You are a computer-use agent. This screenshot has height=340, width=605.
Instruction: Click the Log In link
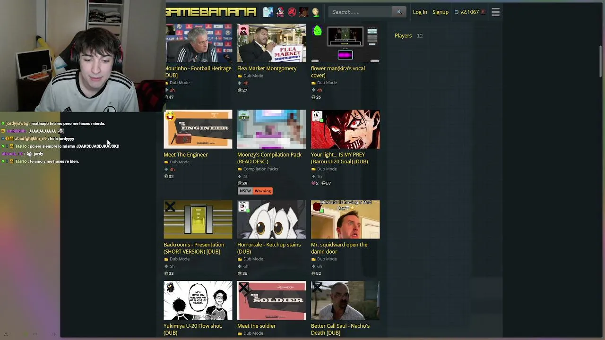420,12
